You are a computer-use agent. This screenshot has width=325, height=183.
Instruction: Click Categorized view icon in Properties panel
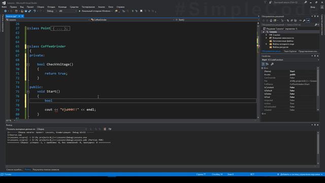pos(263,64)
